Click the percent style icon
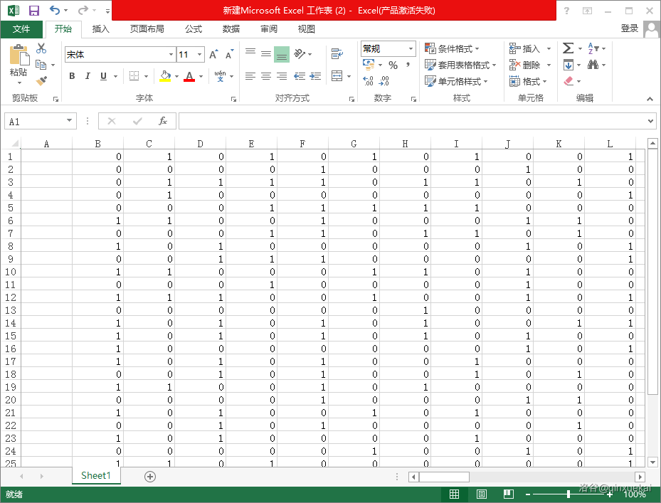661x503 pixels. [x=393, y=65]
